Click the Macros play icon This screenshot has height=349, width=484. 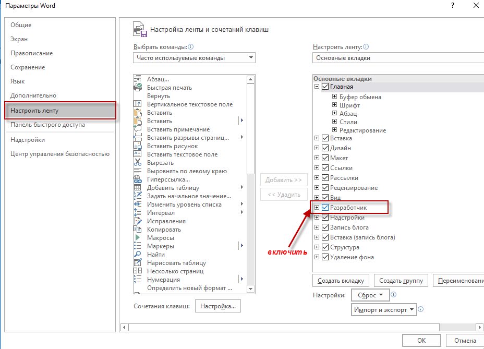137,237
